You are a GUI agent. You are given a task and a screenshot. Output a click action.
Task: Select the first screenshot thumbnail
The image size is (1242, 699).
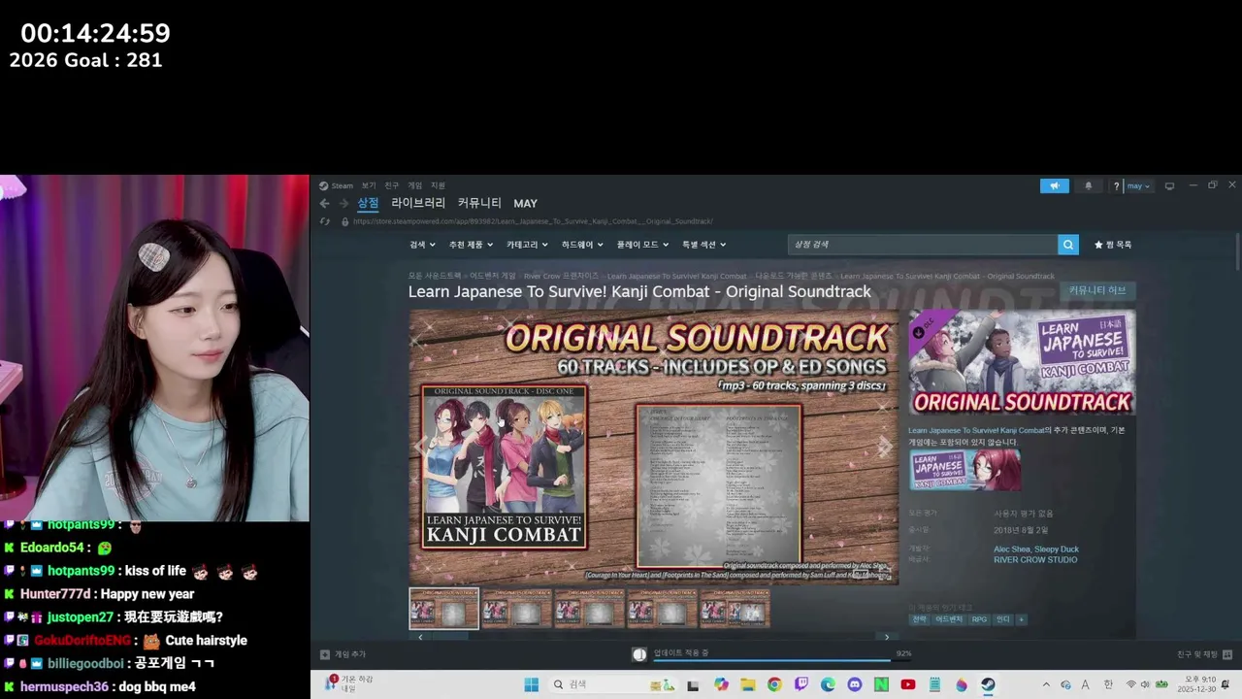coord(443,609)
